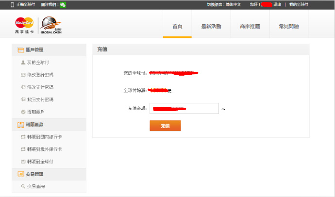Open 交易查詢 in the sidebar

[36, 186]
